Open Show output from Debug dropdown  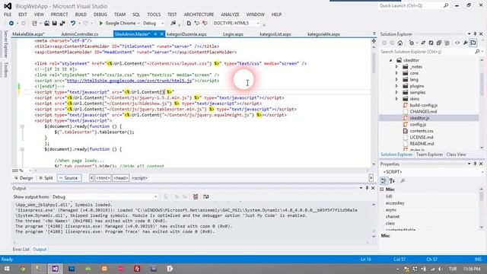click(x=155, y=197)
